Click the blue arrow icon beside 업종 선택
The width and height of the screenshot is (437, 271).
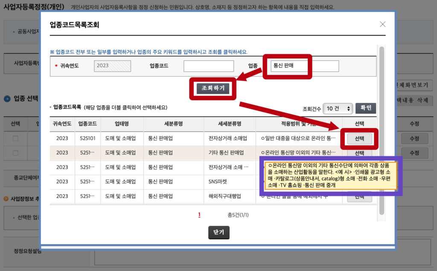(x=7, y=99)
